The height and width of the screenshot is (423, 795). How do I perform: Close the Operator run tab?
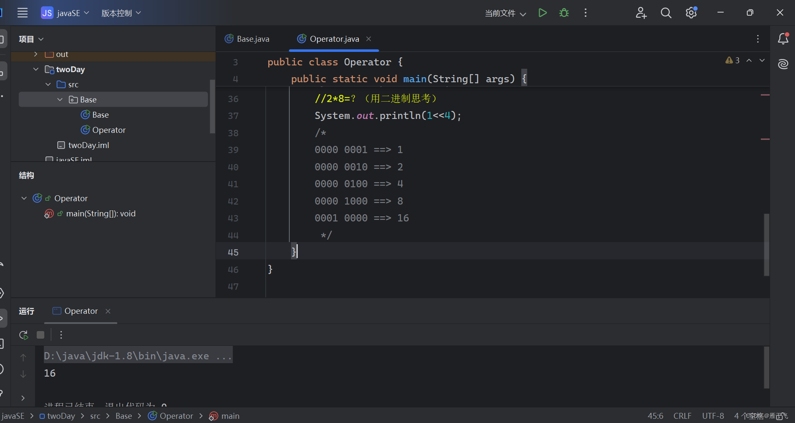[x=108, y=311]
